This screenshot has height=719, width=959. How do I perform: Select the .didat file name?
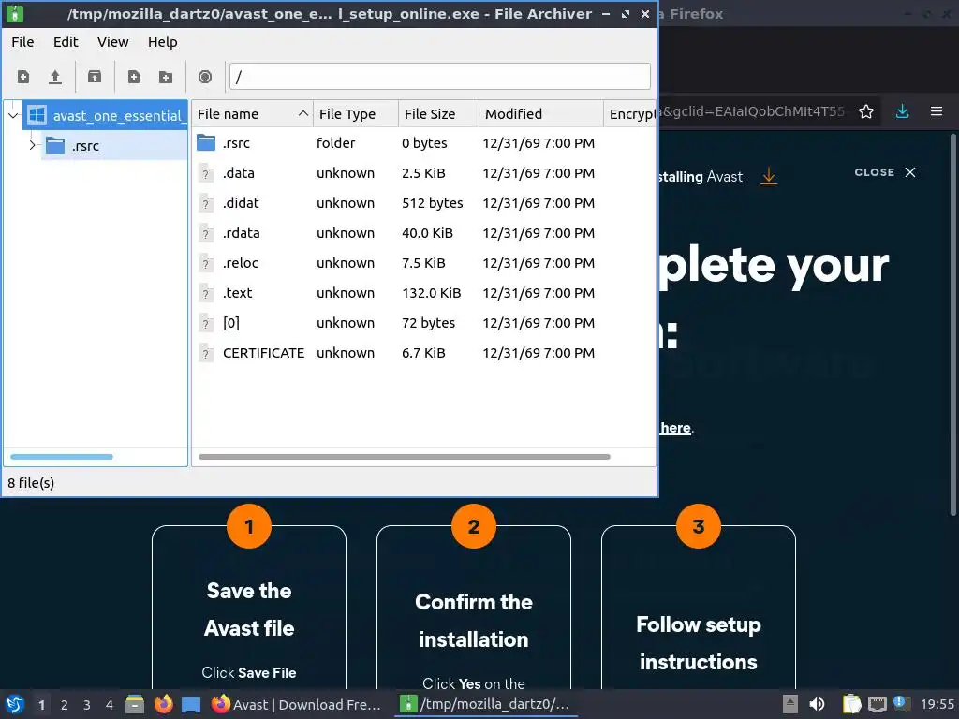pyautogui.click(x=241, y=203)
